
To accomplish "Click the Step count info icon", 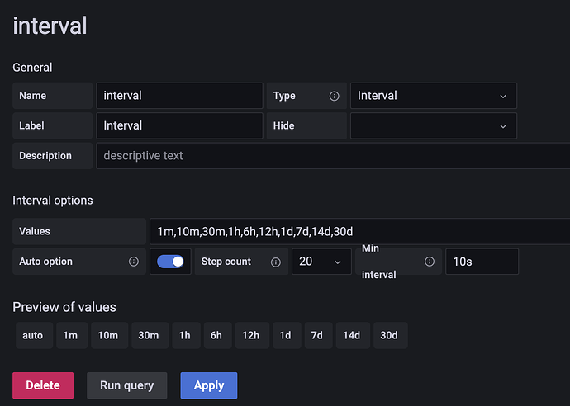I will pos(273,262).
